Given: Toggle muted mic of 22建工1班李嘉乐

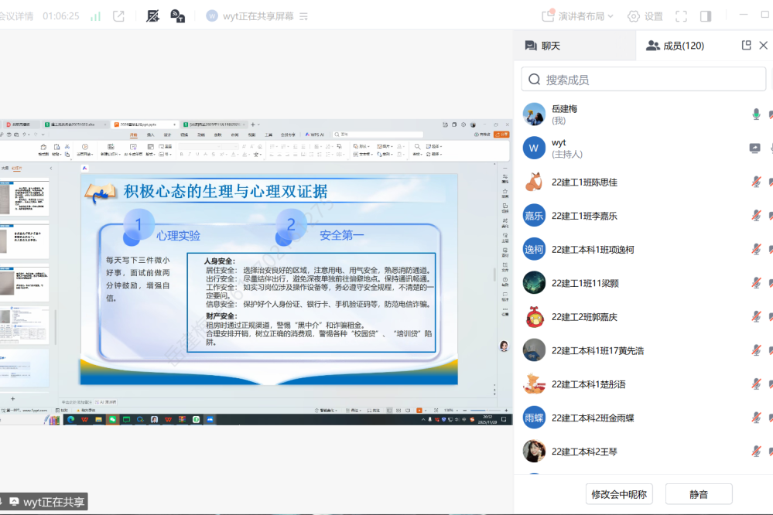Looking at the screenshot, I should 756,216.
